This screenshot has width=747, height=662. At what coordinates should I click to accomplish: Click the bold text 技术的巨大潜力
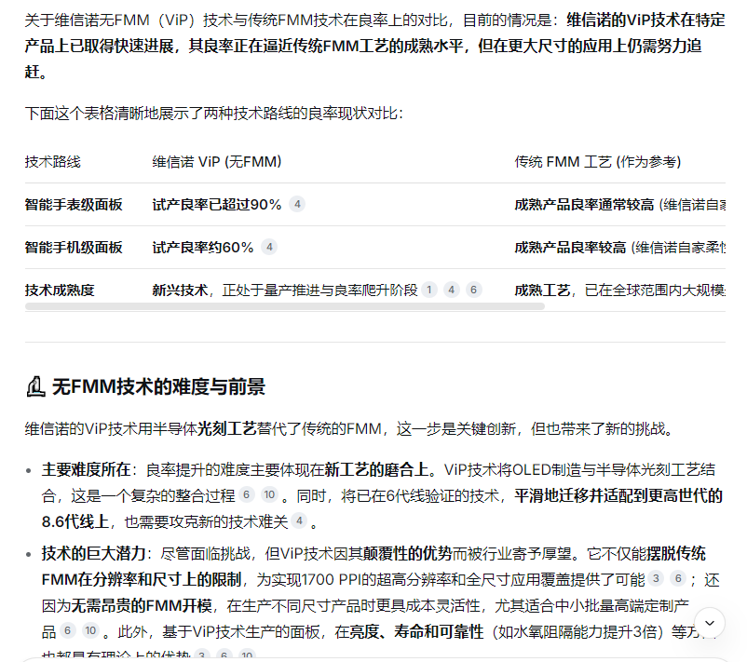[x=94, y=553]
